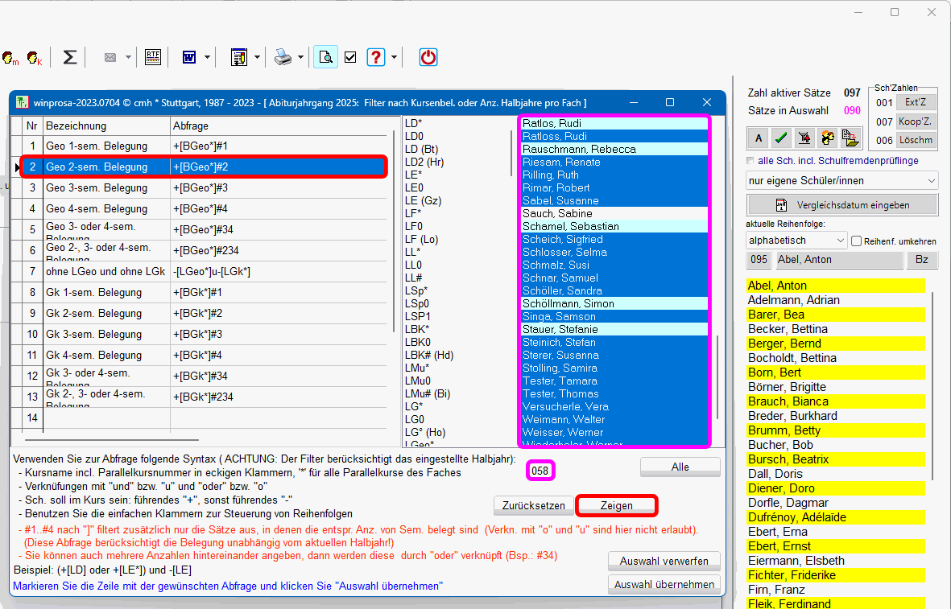Select student 'Sauch, Sabine' in the list

click(x=557, y=213)
